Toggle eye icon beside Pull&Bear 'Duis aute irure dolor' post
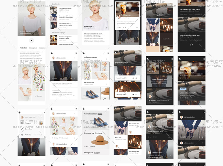The height and width of the screenshot is (166, 223). tap(106, 84)
